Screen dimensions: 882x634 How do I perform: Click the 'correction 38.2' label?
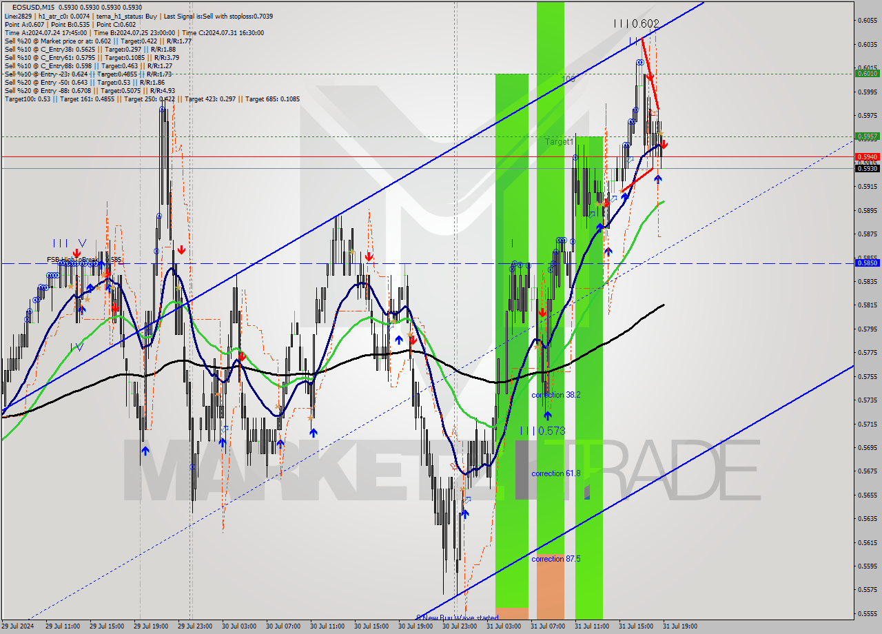pos(555,395)
